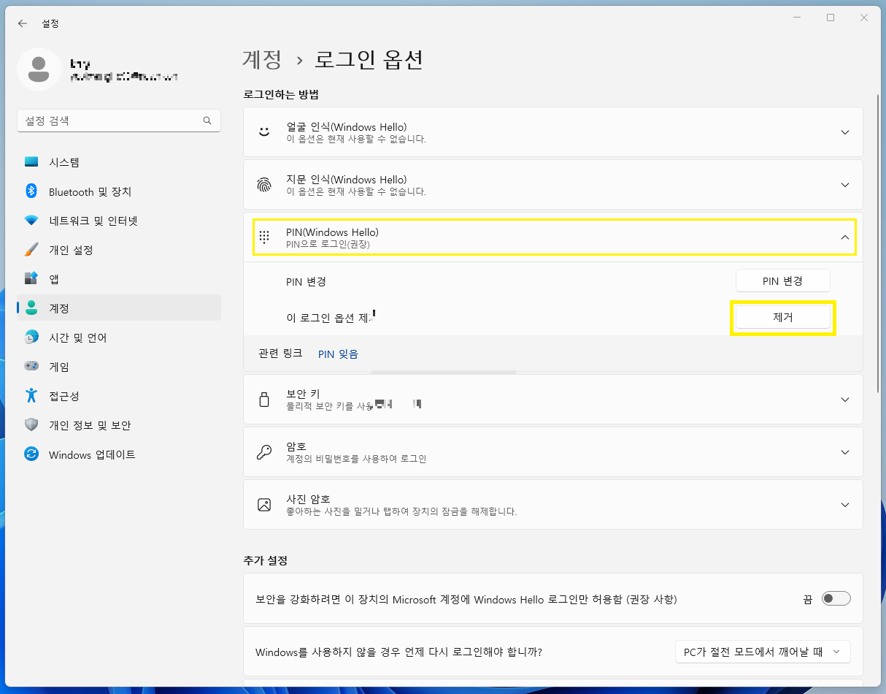
Task: Click the 사진 암호 picture icon
Action: click(264, 505)
